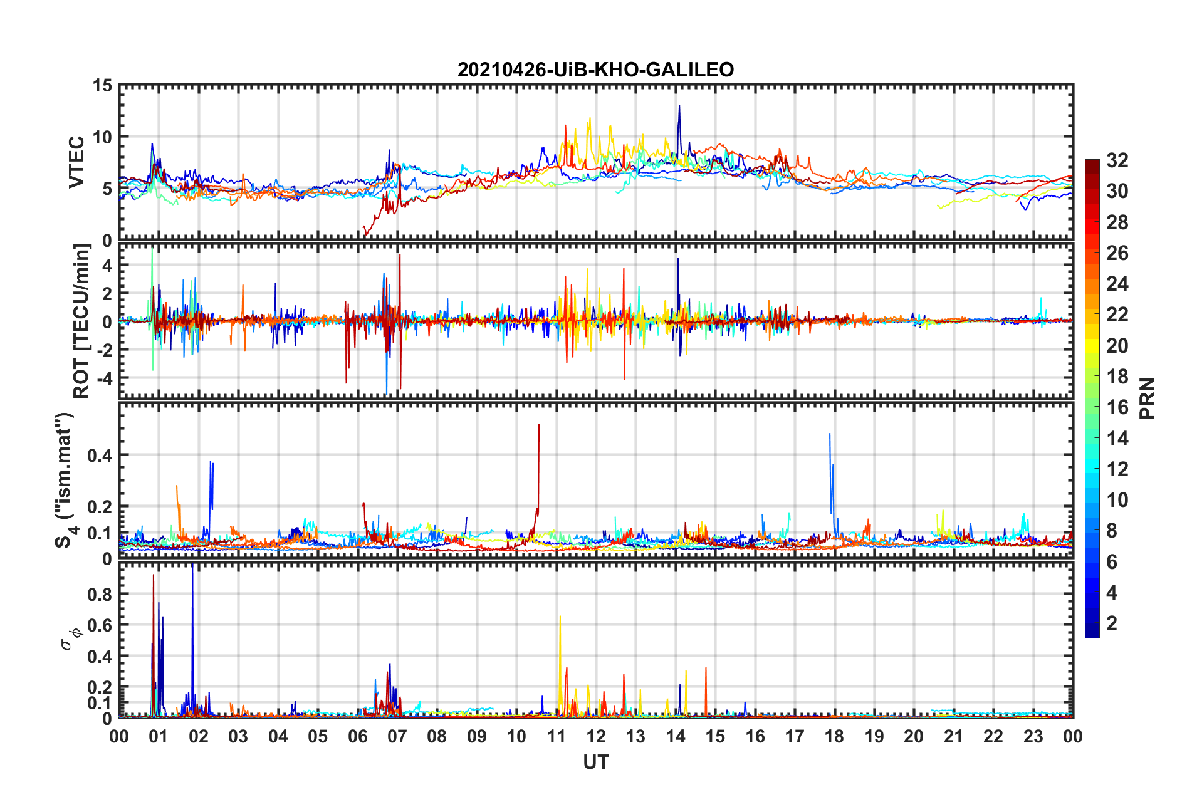Click ROT axis tick label -4

coord(103,379)
